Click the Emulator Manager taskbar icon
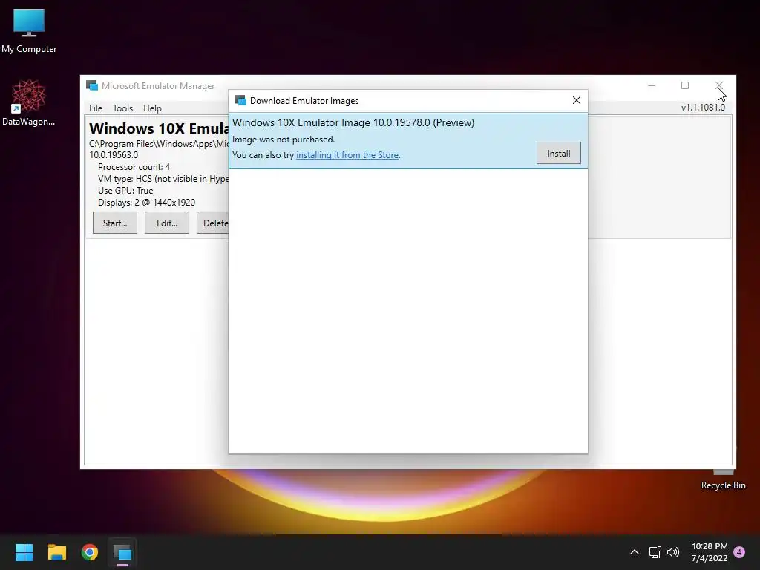 point(122,552)
